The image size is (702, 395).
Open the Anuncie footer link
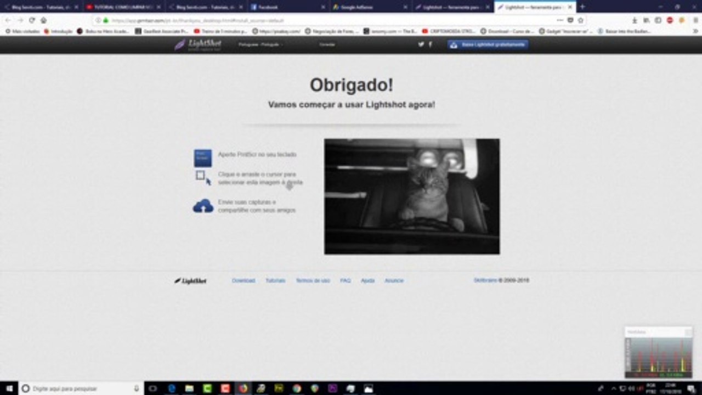(x=394, y=280)
